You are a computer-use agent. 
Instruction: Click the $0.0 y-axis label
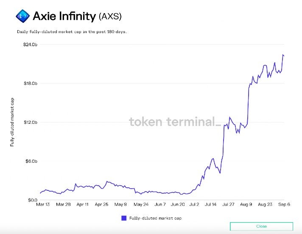(x=33, y=200)
